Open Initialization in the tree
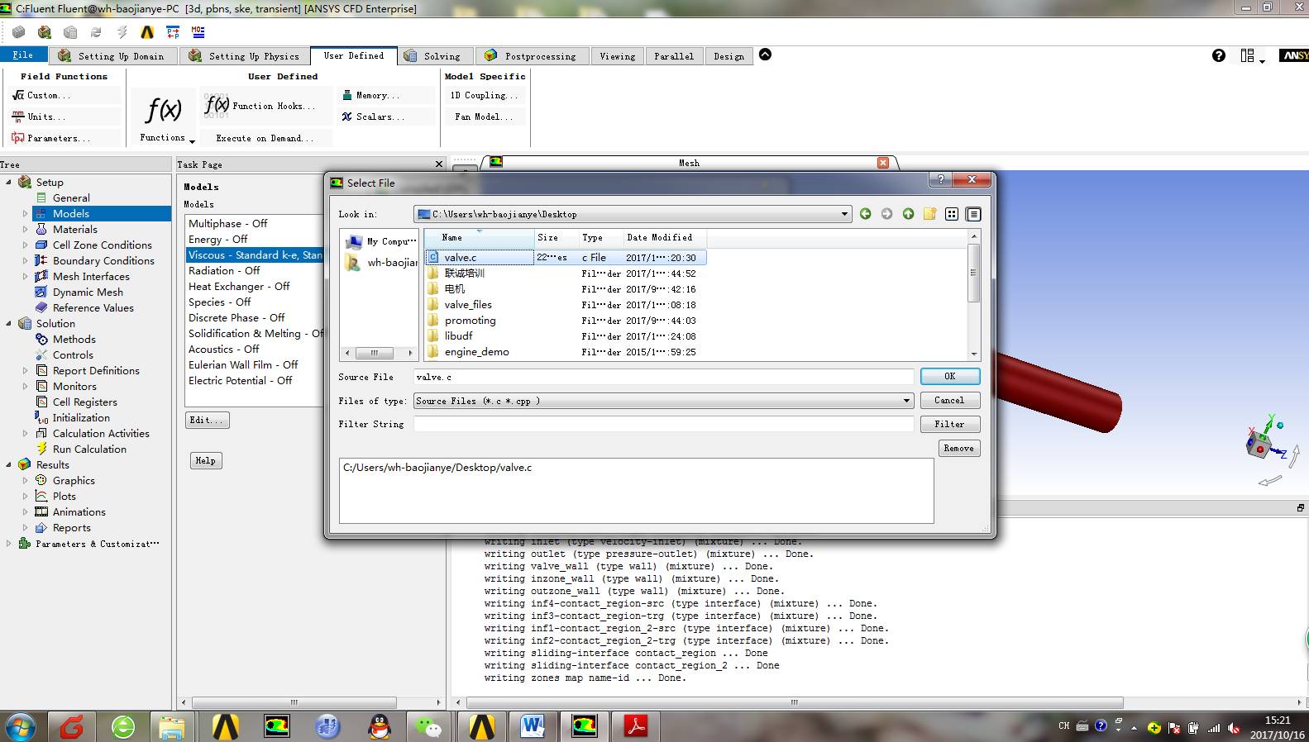Image resolution: width=1309 pixels, height=742 pixels. click(x=81, y=418)
